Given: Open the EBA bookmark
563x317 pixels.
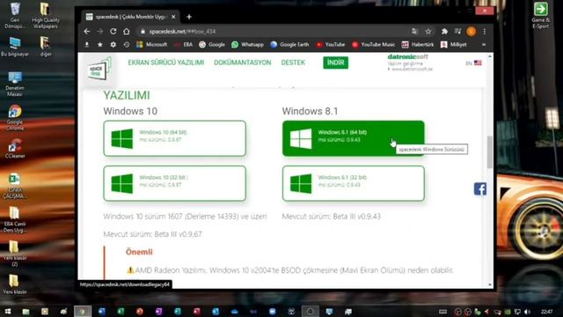Looking at the screenshot, I should 183,45.
